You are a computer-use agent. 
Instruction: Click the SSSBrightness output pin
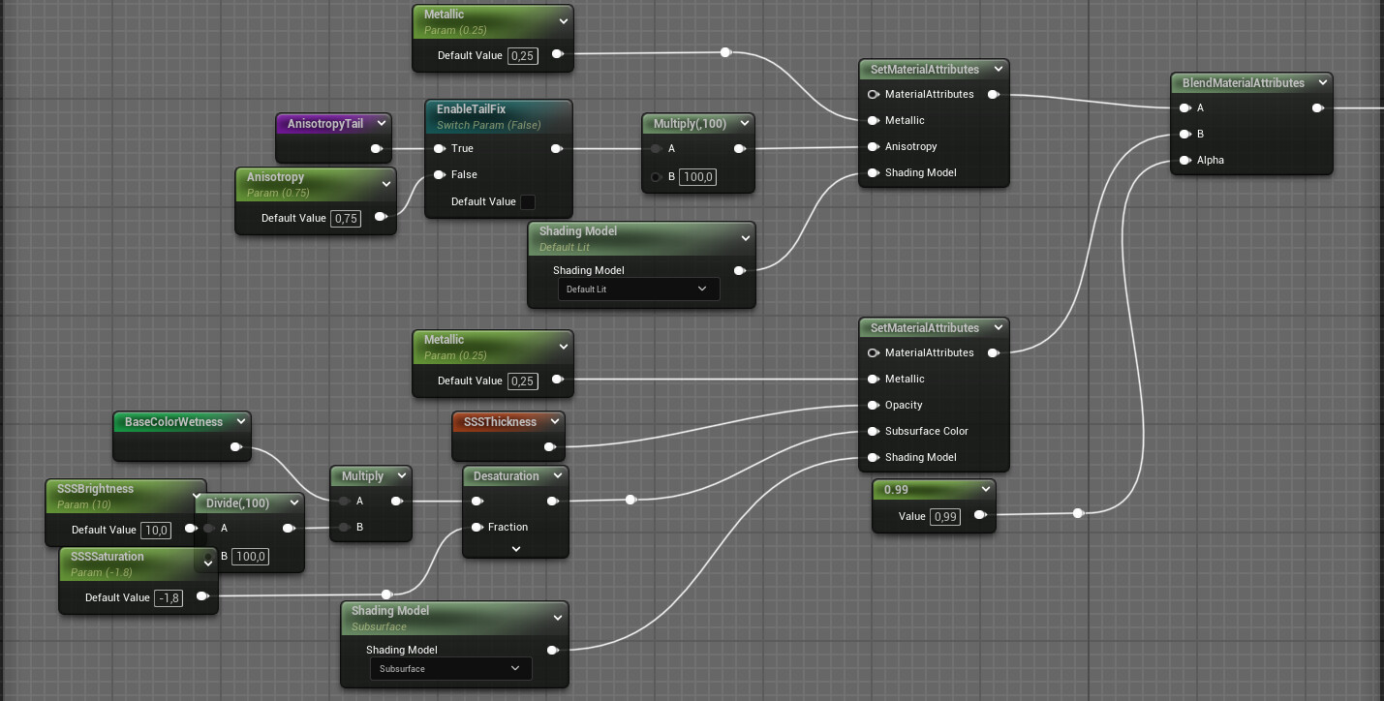[191, 529]
